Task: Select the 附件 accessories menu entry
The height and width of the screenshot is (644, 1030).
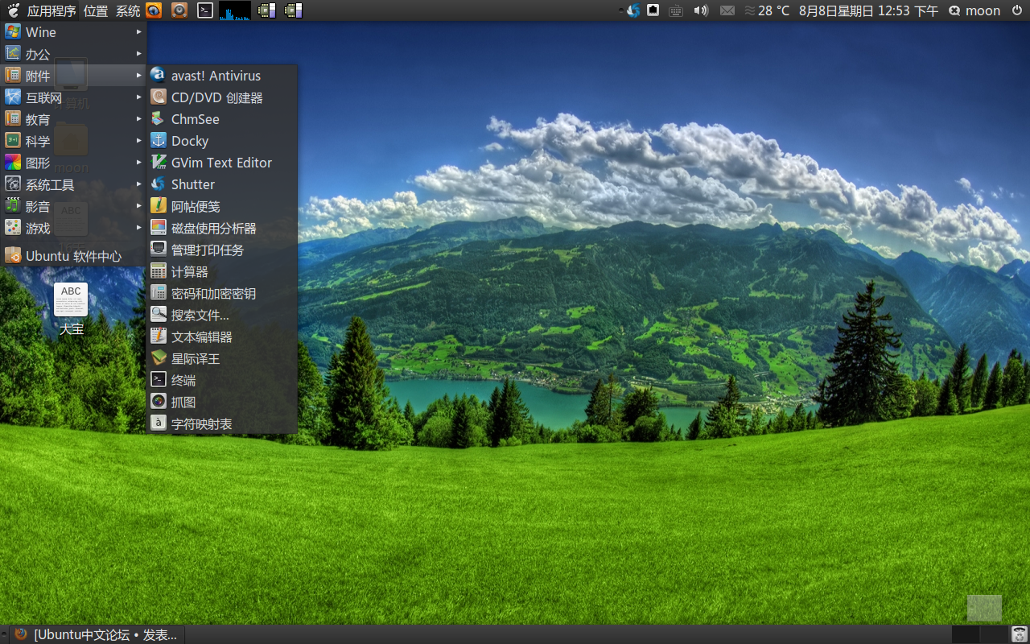Action: pos(73,76)
